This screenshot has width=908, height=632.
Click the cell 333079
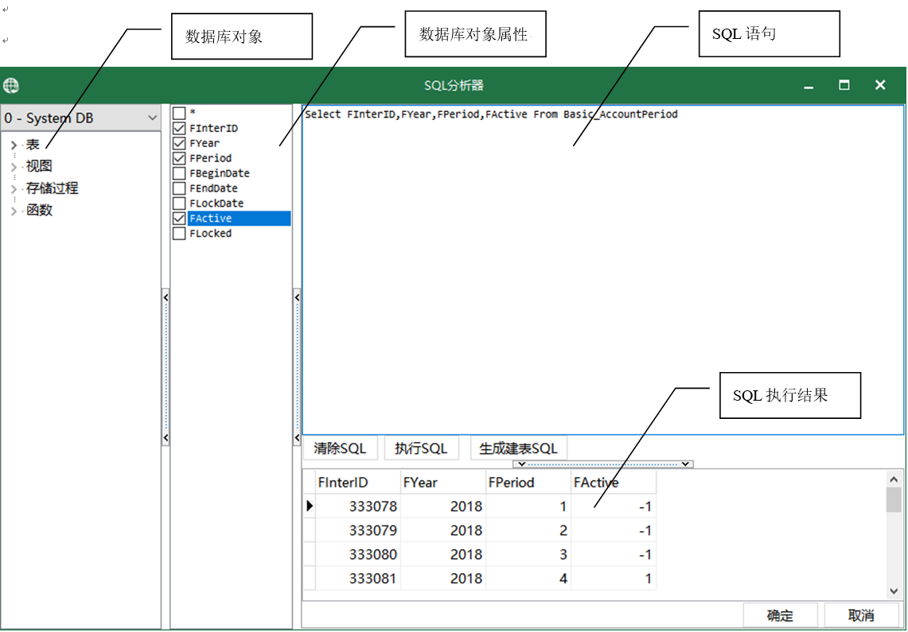(x=358, y=530)
